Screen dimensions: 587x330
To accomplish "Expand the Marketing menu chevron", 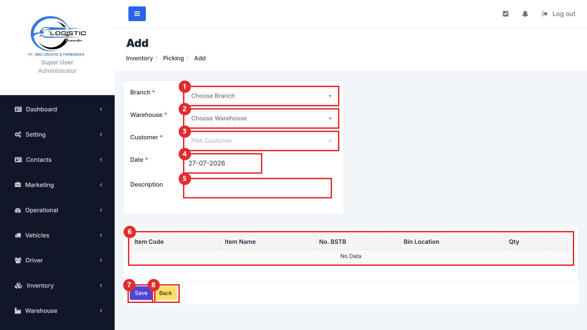I will [101, 185].
